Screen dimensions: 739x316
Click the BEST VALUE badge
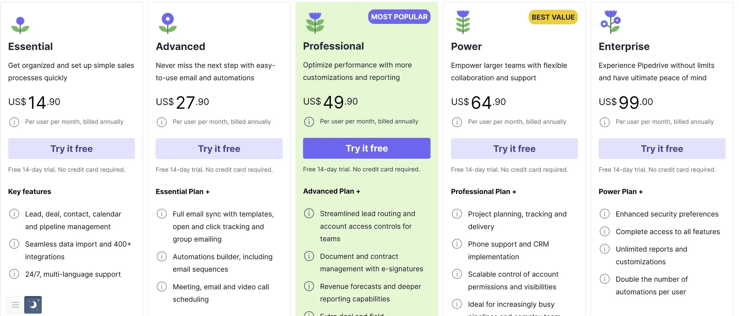(553, 17)
